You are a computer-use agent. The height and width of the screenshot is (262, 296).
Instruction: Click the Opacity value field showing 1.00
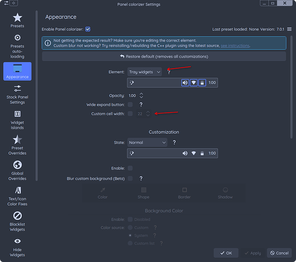pyautogui.click(x=133, y=96)
